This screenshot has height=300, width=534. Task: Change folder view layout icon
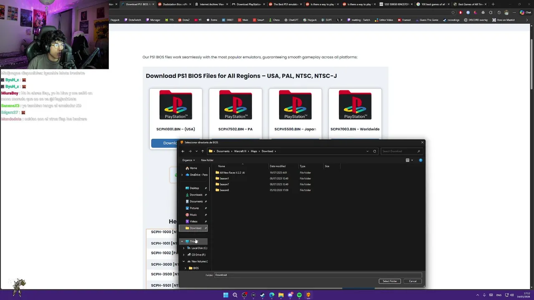click(x=408, y=160)
